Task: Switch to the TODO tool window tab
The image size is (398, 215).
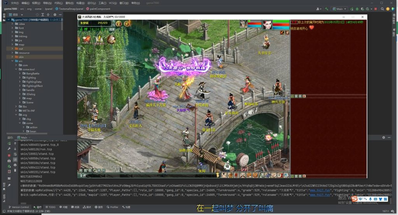Action: click(50, 207)
